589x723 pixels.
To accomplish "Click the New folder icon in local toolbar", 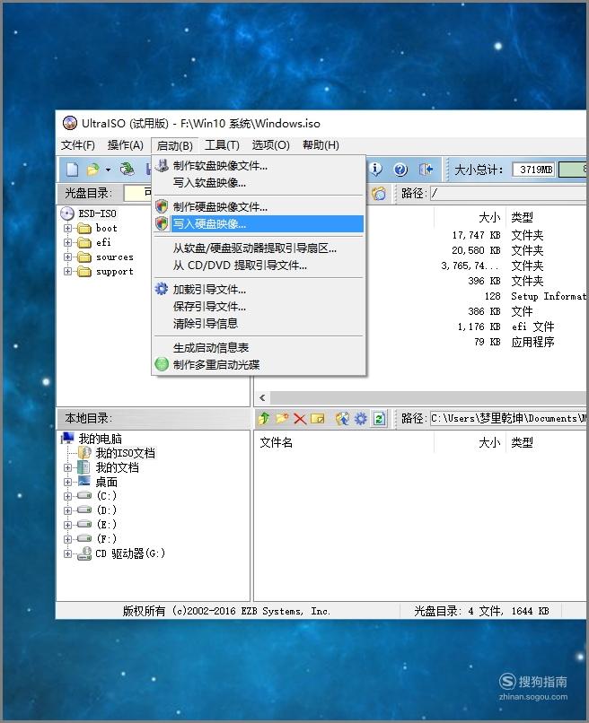I will pyautogui.click(x=282, y=418).
